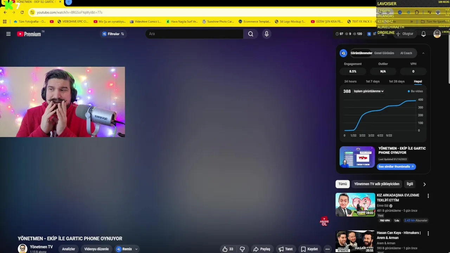450x253 pixels.
Task: Click the Gartic Phone thumbnail in vidIQ panel
Action: tap(357, 157)
